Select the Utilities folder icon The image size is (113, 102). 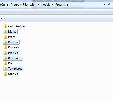click(5, 74)
